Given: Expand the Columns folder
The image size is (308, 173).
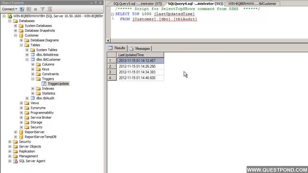Looking at the screenshot, I should pyautogui.click(x=33, y=64).
